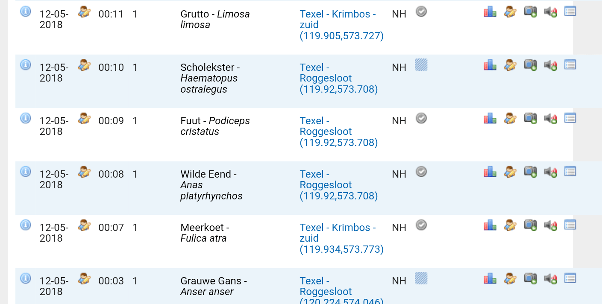Show statistics chart for the Wilde Eend row
The width and height of the screenshot is (602, 304).
tap(490, 172)
